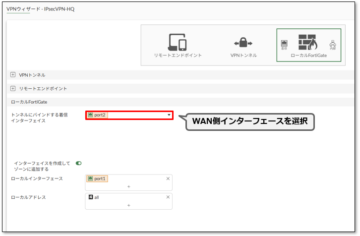Screen dimensions: 360x236
Task: Expand the VPNトンネル section
Action: (x=13, y=75)
